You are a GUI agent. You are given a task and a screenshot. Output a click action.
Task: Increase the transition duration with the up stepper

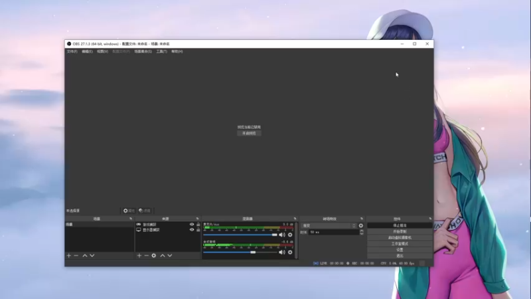coord(362,231)
